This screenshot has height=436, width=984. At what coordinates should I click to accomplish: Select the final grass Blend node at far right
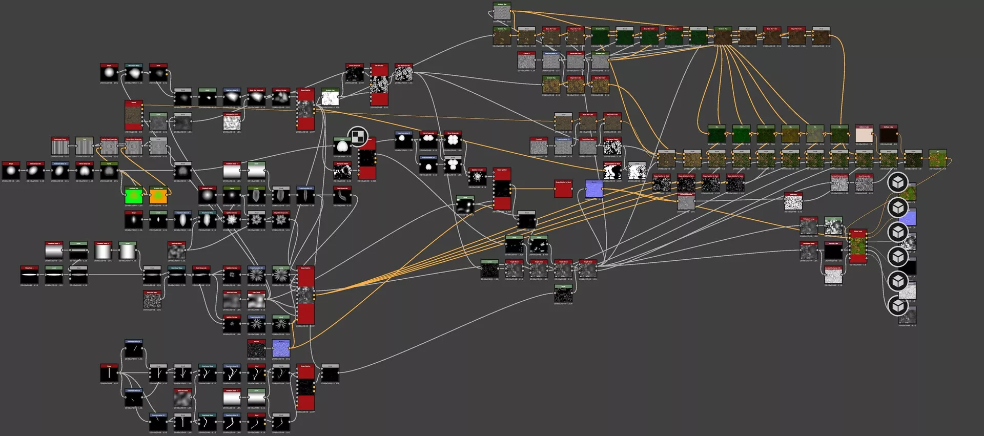pyautogui.click(x=937, y=159)
